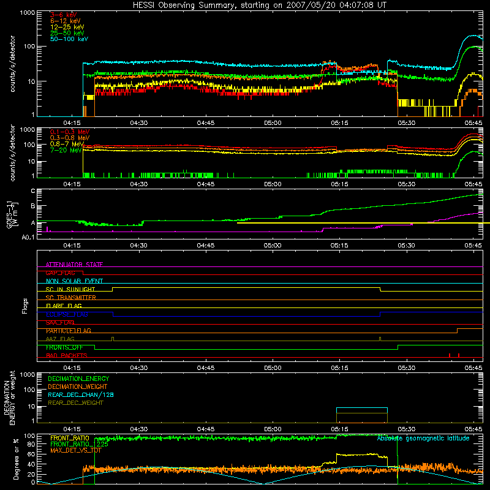Select the DECIMATION_ENERGY legend label
This screenshot has height=490, width=490.
click(x=78, y=379)
